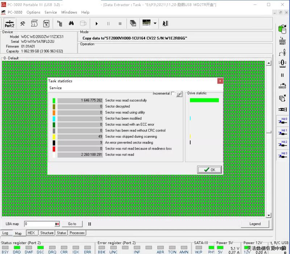Toggle the Hd 3 head button

point(282,155)
